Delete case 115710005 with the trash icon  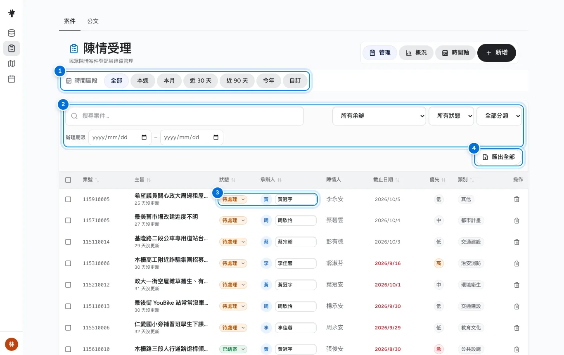click(x=517, y=220)
